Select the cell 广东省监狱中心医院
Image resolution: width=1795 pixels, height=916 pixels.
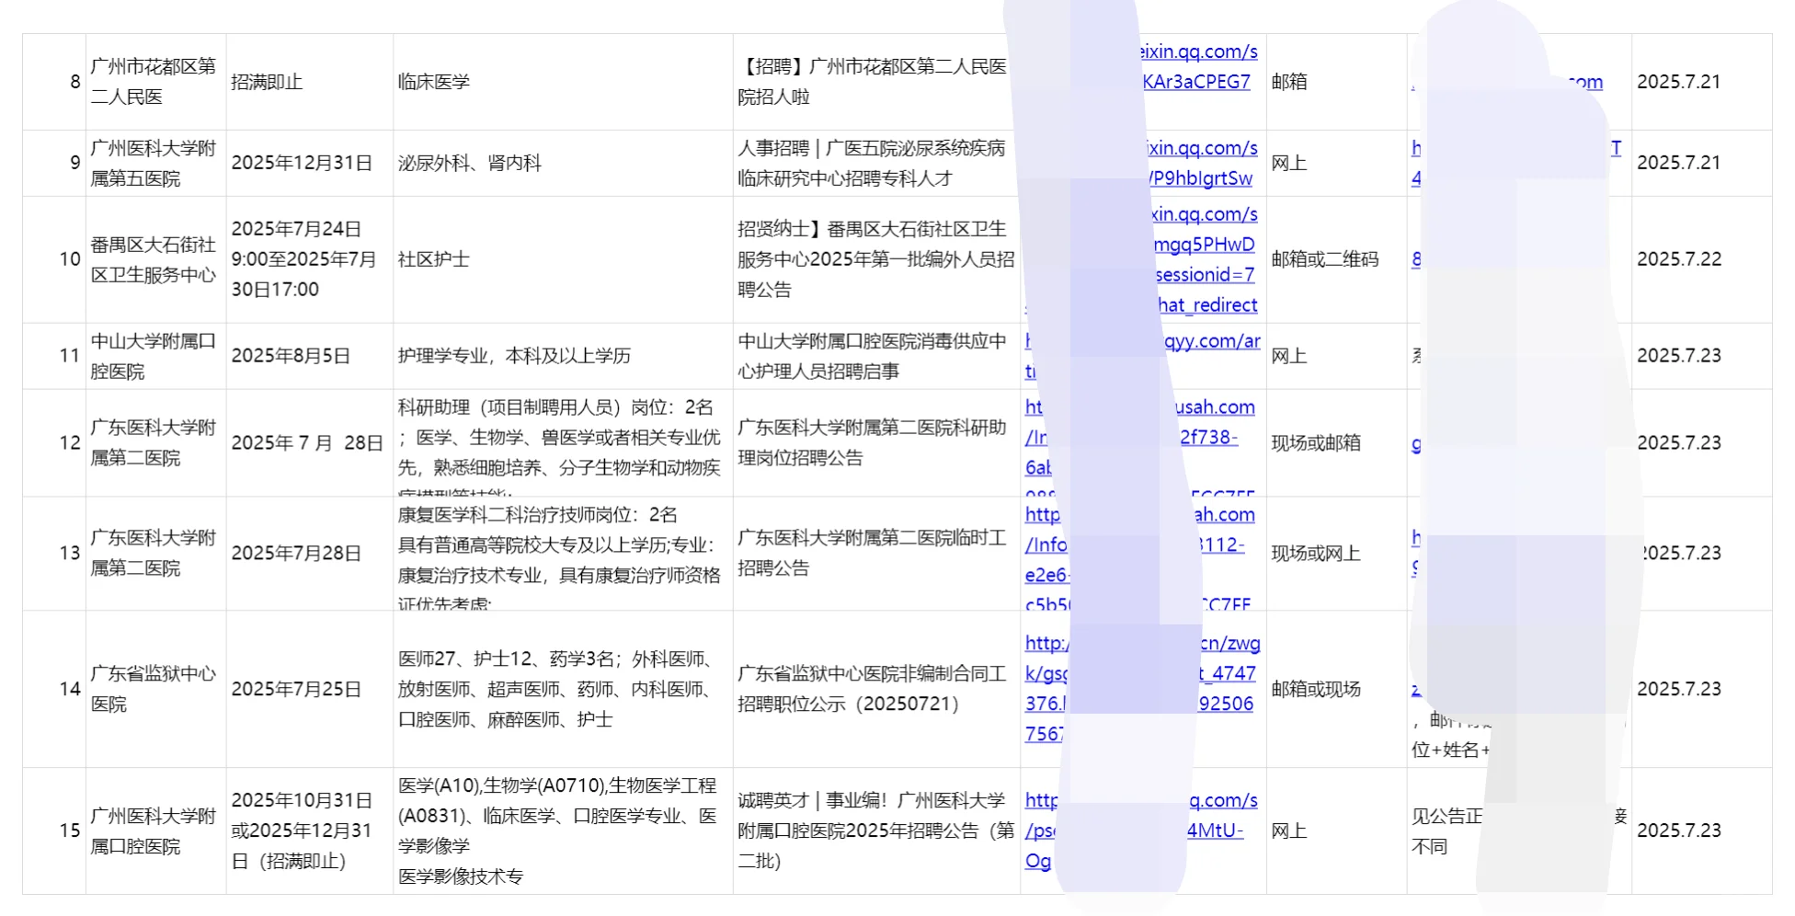(155, 689)
